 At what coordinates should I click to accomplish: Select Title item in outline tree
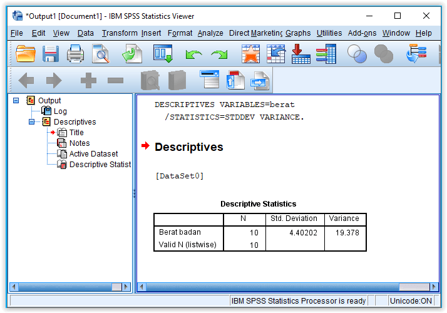pyautogui.click(x=76, y=133)
